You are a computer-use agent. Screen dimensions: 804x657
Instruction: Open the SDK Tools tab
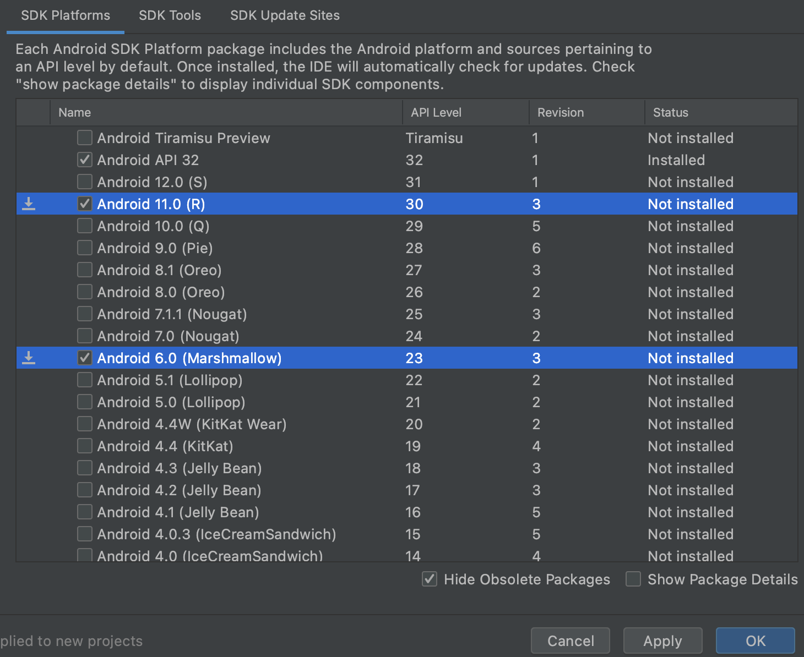170,15
